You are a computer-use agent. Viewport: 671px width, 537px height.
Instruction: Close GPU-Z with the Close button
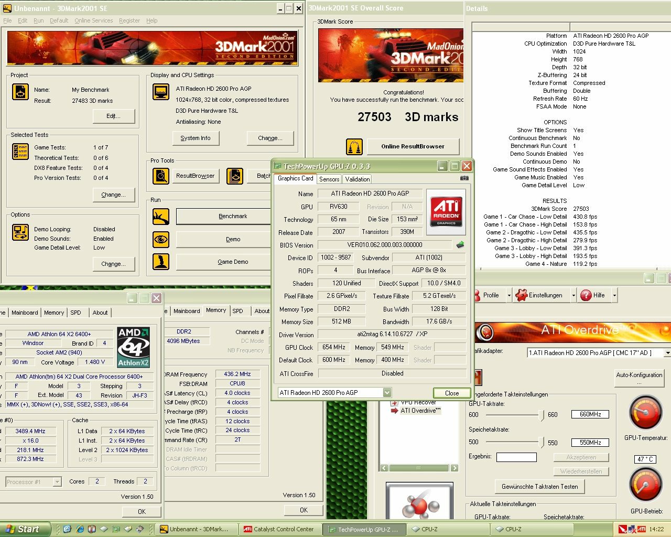tap(451, 393)
